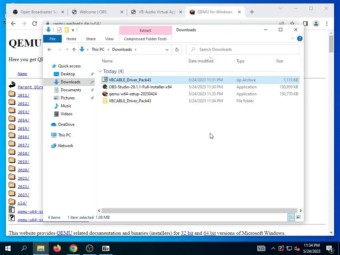
Task: Open the 2011/ directory link
Action: (24, 95)
